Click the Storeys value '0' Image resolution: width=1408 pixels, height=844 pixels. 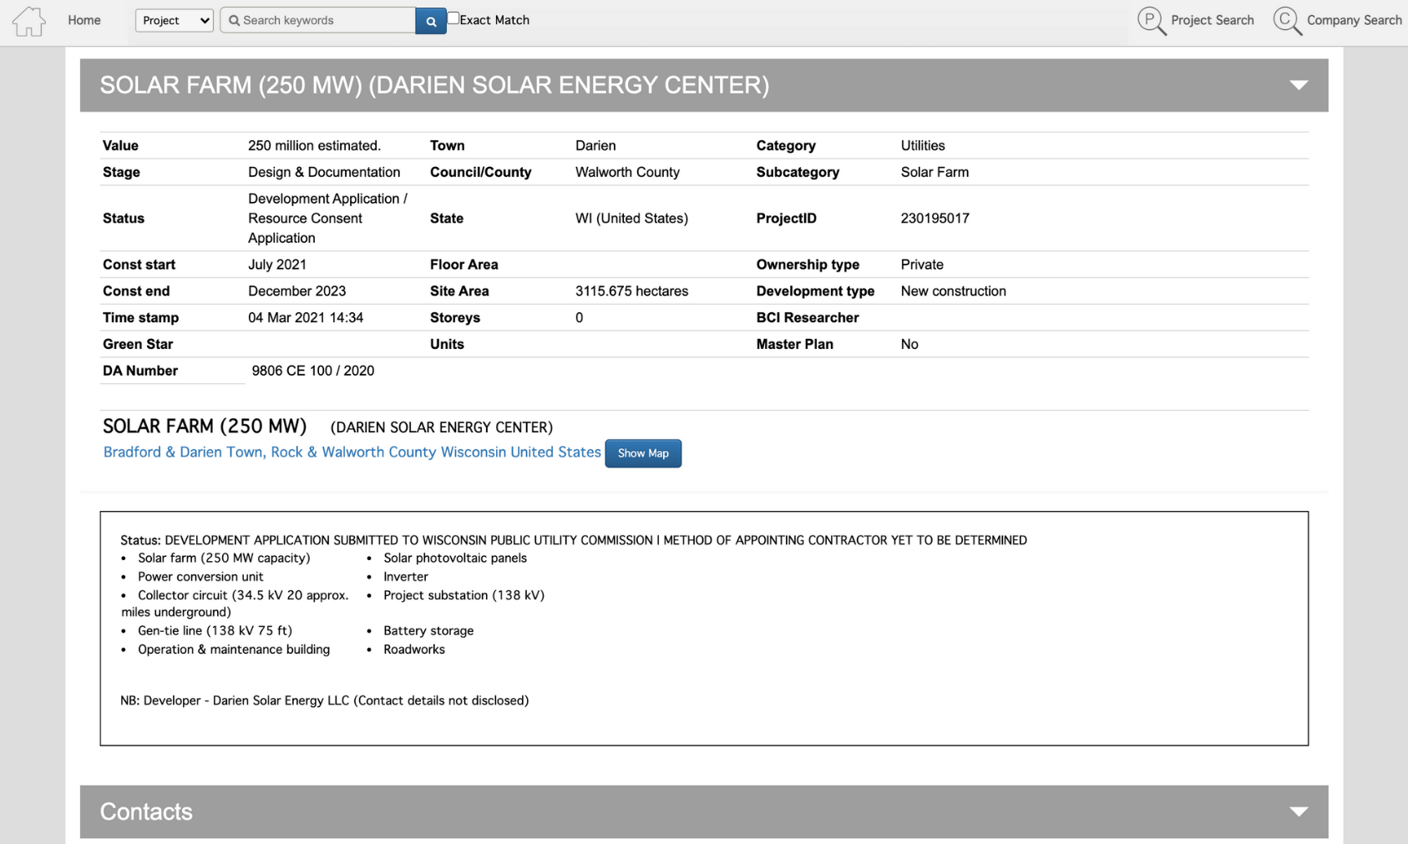click(x=579, y=318)
